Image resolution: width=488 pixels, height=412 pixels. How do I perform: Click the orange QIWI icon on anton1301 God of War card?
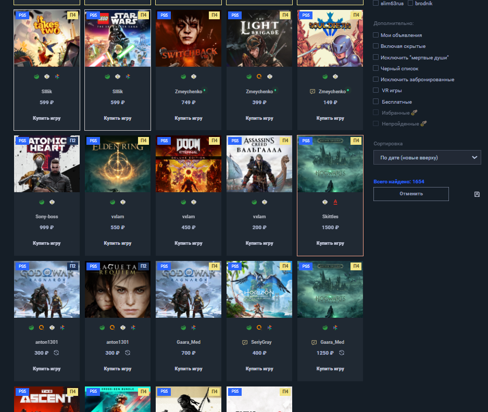[41, 327]
